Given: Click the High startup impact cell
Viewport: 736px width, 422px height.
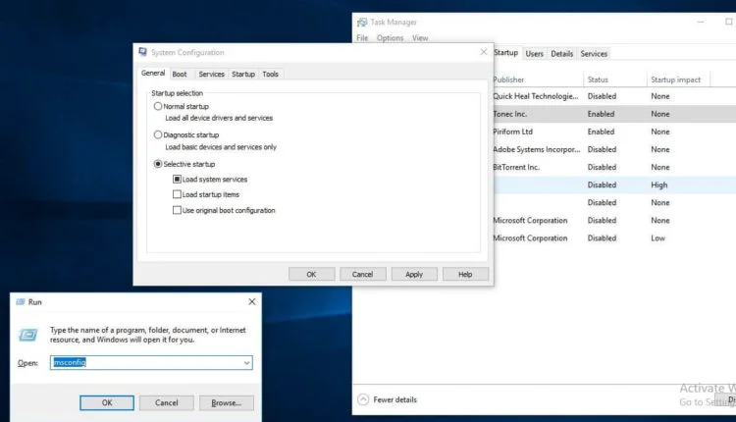Looking at the screenshot, I should [x=659, y=185].
